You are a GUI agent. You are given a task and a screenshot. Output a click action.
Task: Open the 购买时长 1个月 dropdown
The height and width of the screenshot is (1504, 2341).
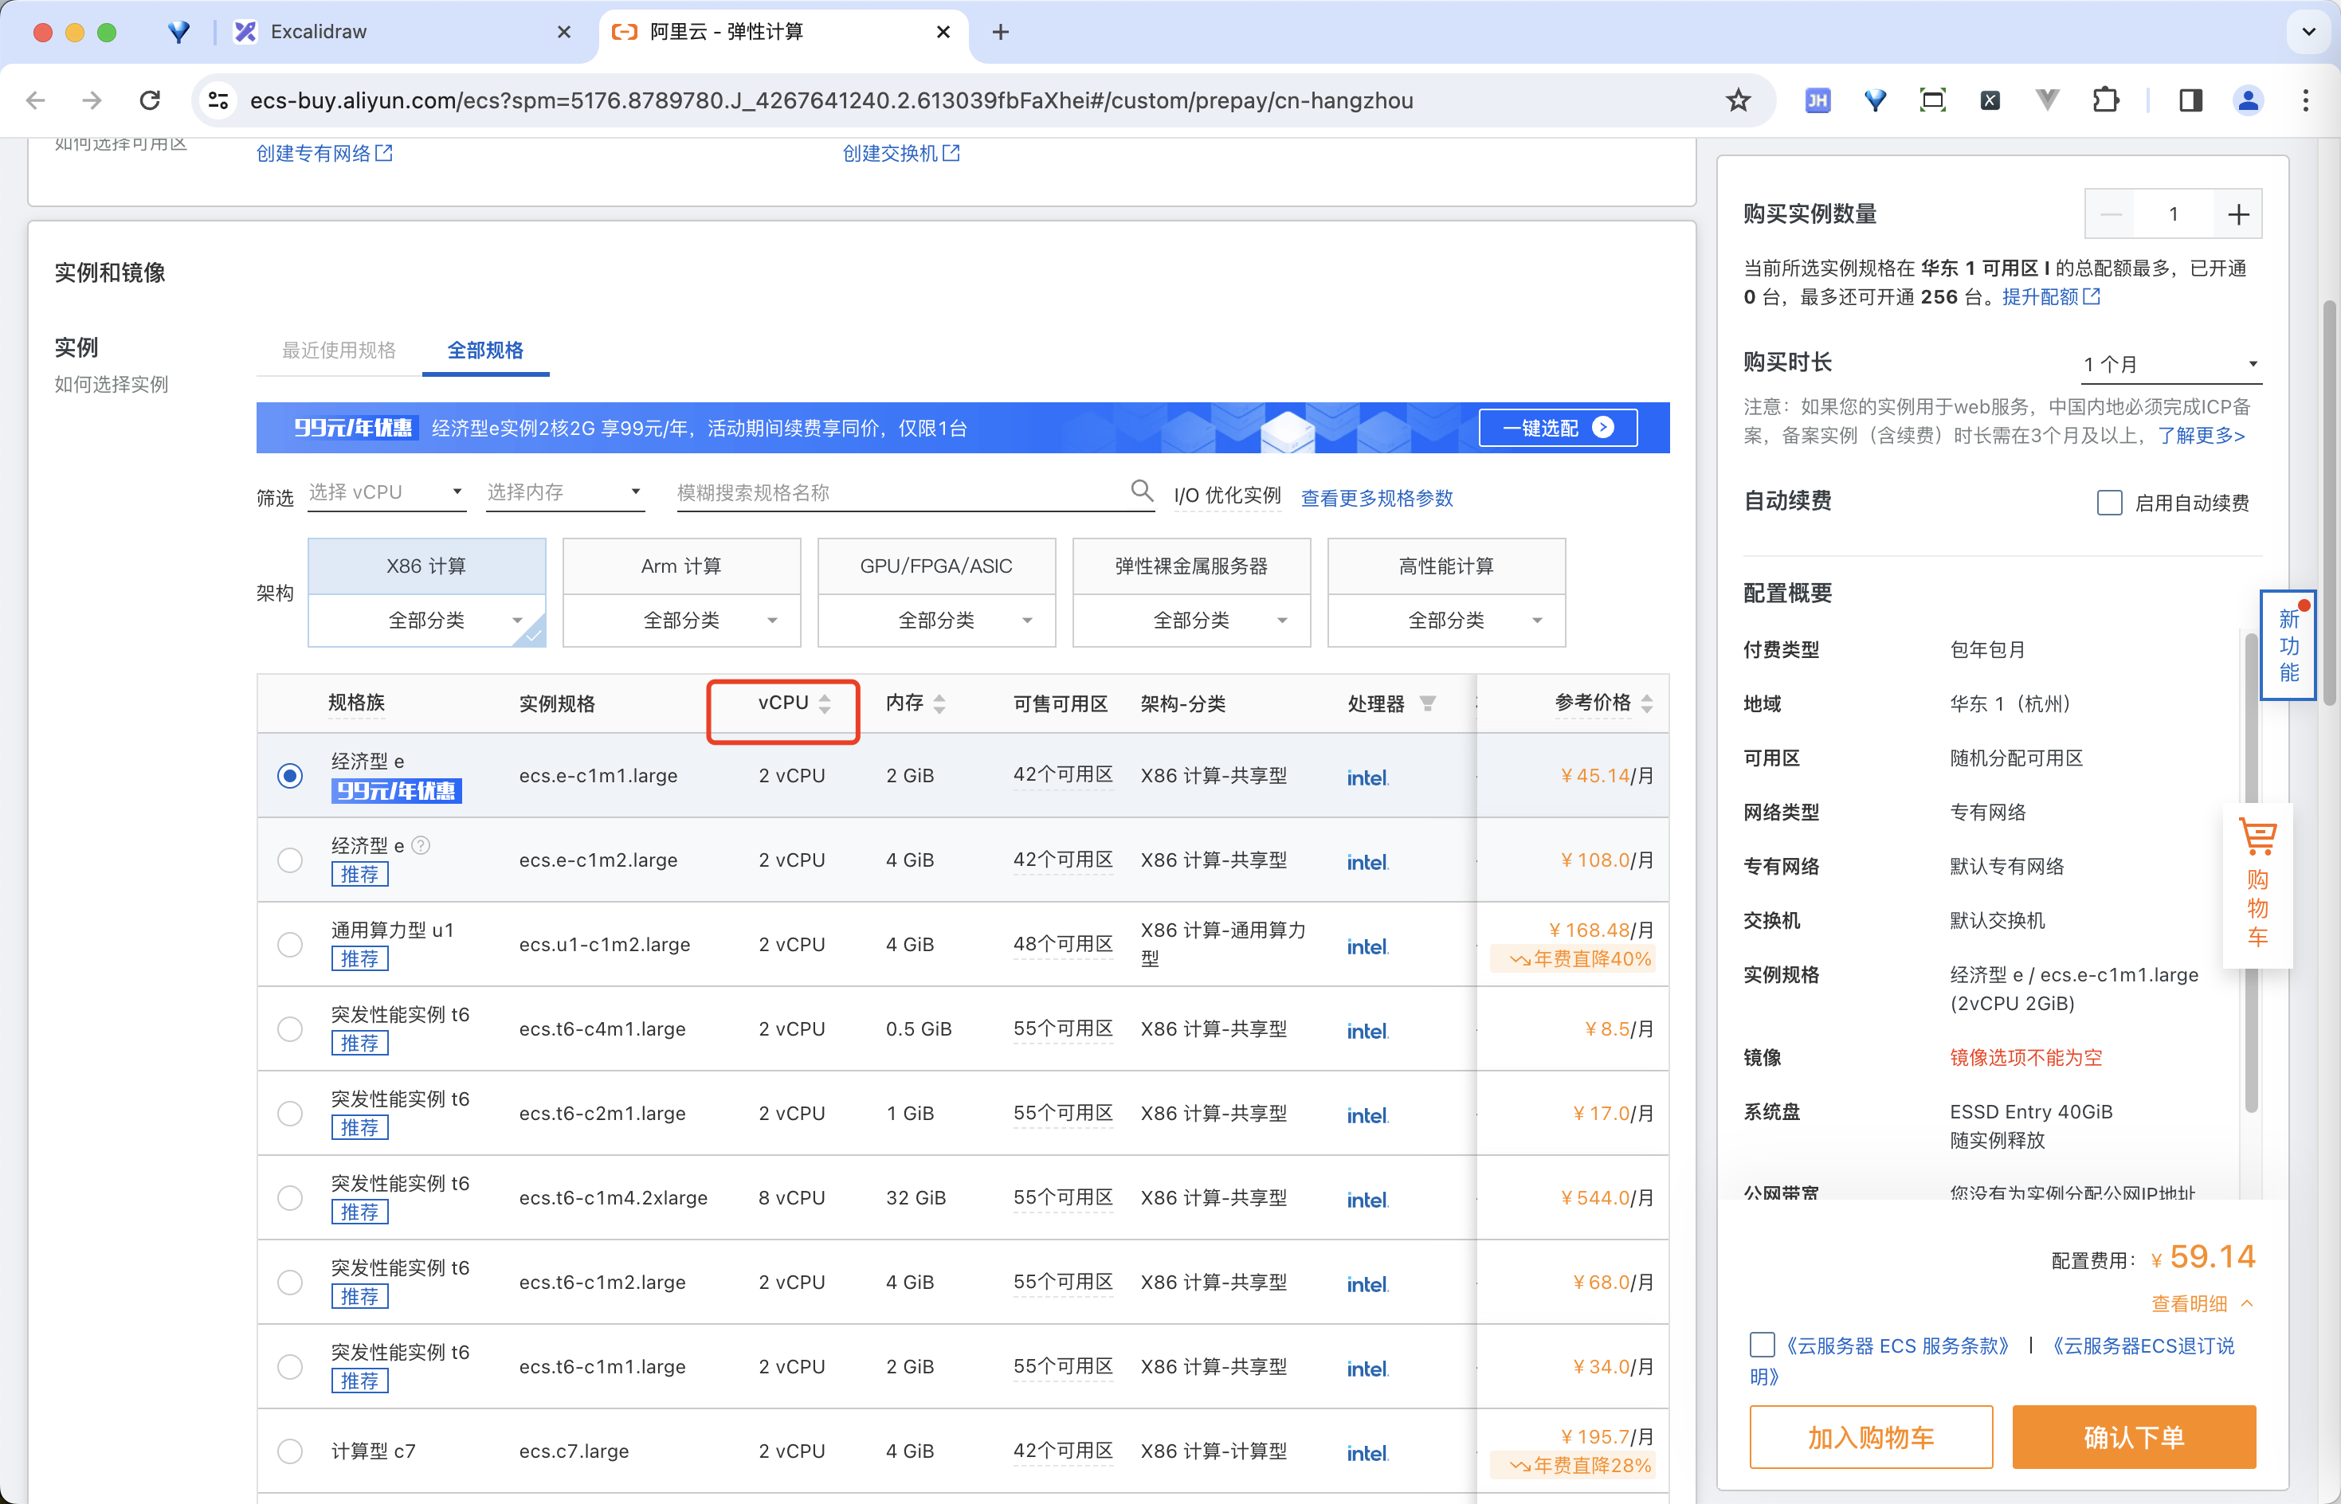2170,364
